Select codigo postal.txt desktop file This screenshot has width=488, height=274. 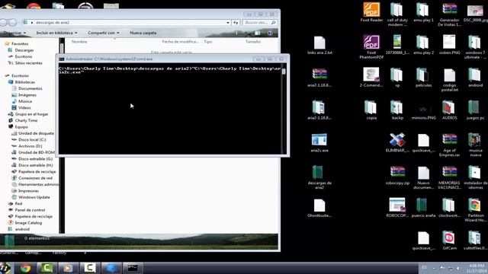click(449, 80)
